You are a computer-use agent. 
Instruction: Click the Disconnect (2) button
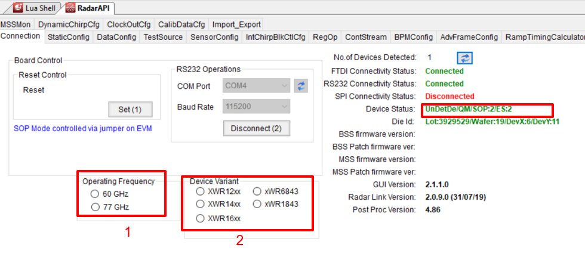pos(256,128)
